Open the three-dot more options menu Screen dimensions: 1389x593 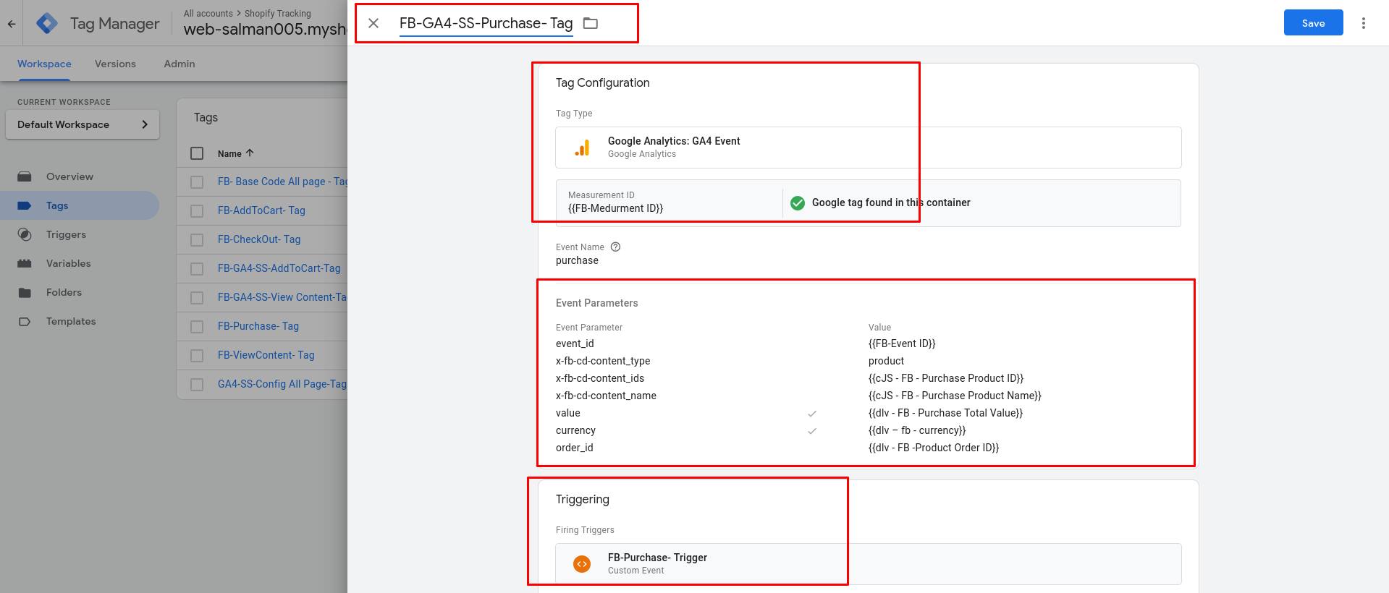tap(1364, 23)
